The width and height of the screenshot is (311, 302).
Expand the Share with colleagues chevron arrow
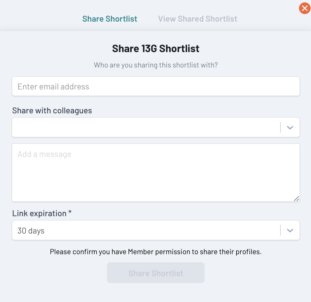tap(290, 127)
